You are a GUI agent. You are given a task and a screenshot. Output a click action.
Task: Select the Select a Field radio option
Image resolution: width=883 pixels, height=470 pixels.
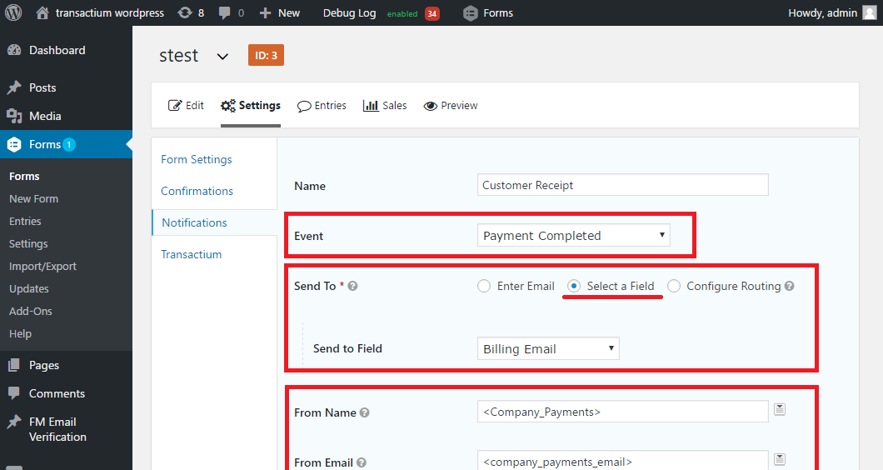pos(573,287)
